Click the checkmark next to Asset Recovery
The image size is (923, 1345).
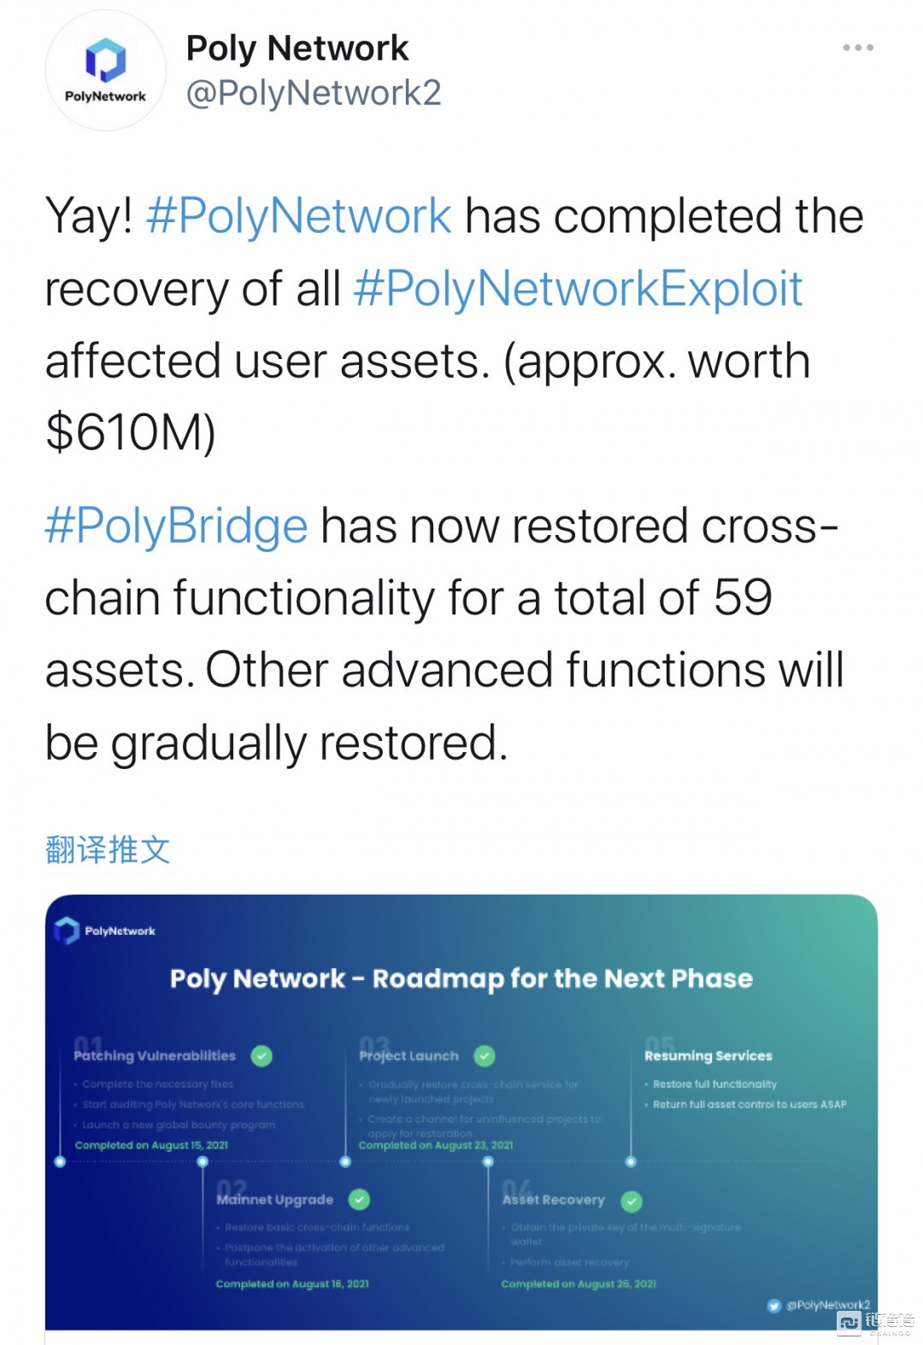coord(632,1200)
